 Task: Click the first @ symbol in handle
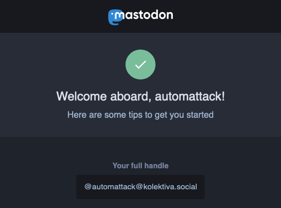coord(88,186)
